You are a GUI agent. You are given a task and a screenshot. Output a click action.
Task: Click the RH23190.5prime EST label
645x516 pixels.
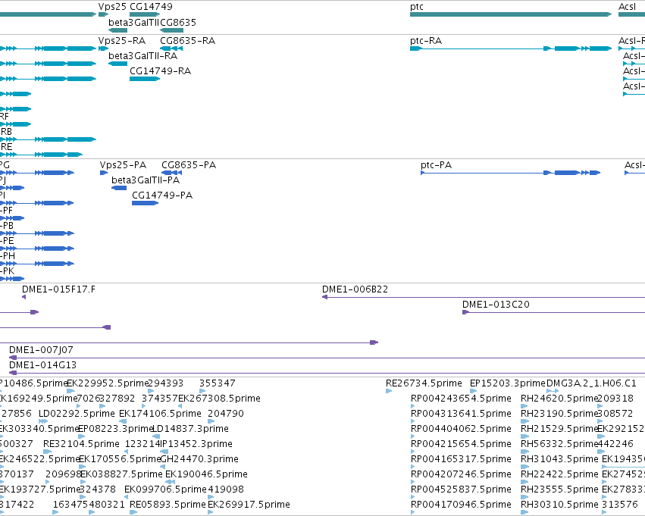coord(559,414)
